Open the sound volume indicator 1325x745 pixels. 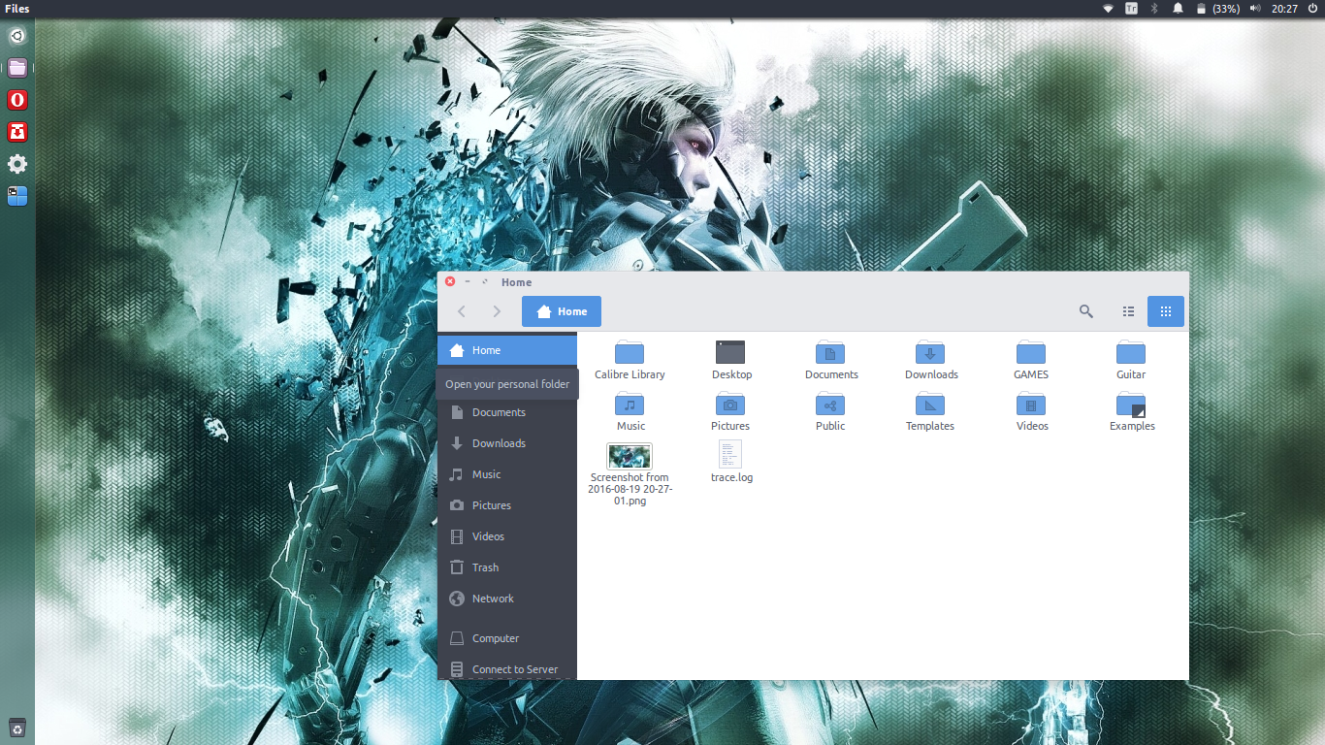click(1255, 9)
